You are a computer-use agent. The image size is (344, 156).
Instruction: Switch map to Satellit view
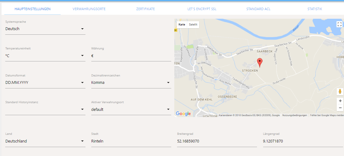[x=193, y=25]
